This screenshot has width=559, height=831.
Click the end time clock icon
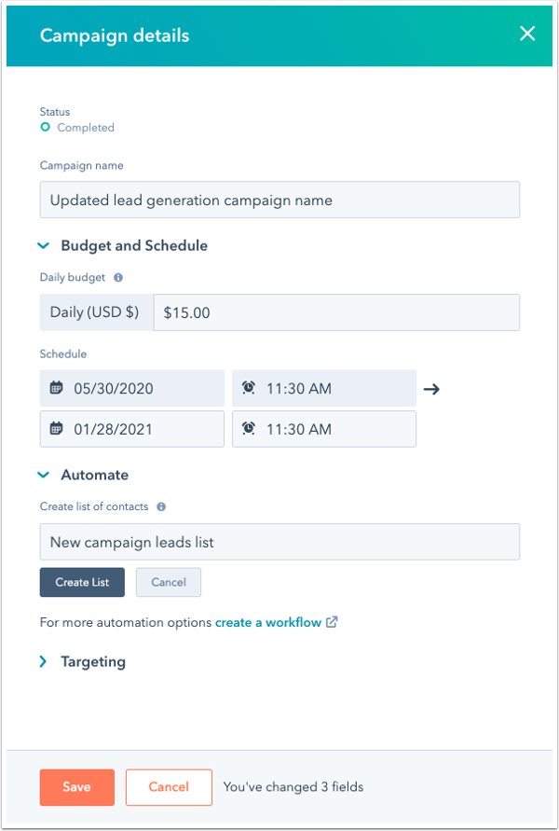click(x=248, y=428)
